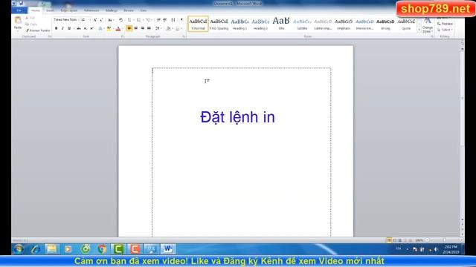Open the font size combo box

[86, 20]
